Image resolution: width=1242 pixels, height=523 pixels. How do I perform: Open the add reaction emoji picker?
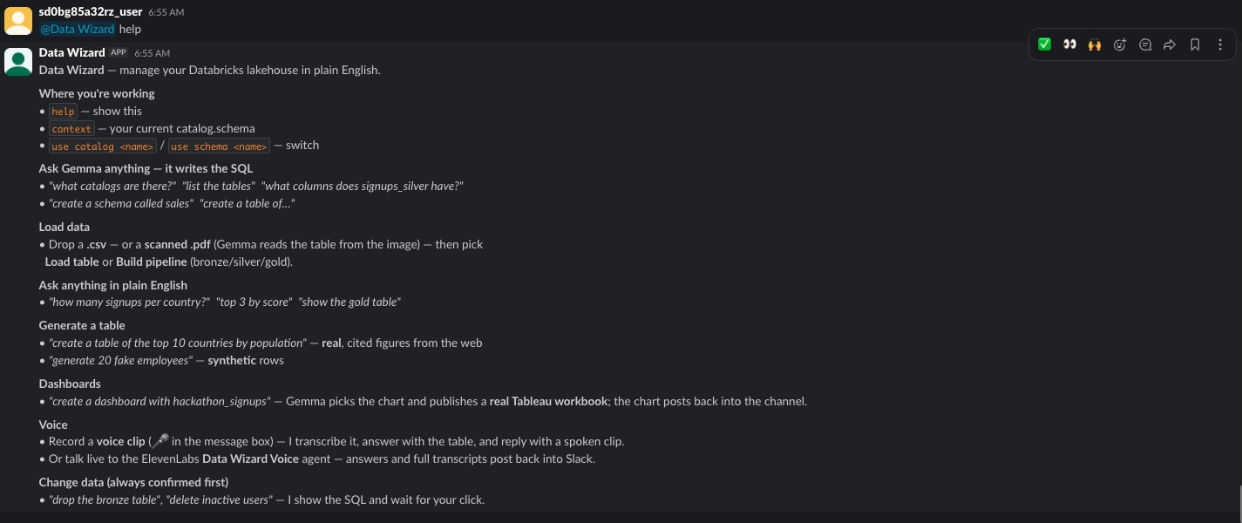[x=1120, y=44]
